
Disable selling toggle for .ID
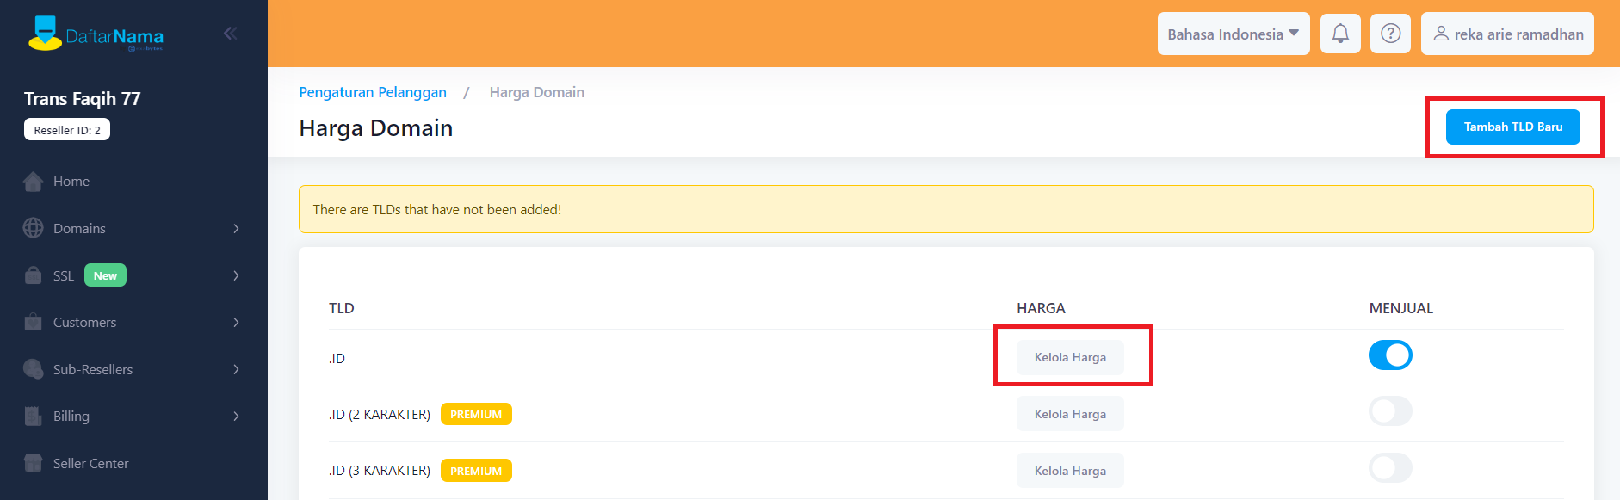click(1390, 355)
